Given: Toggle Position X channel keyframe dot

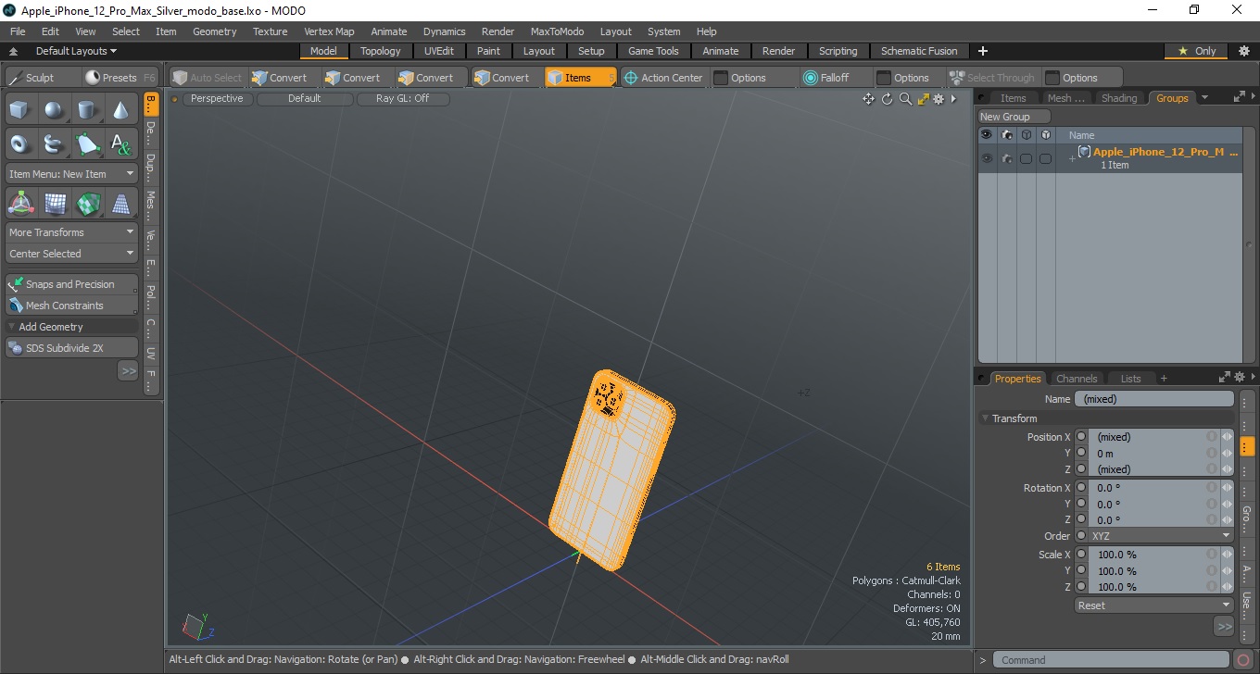Looking at the screenshot, I should [x=1081, y=437].
